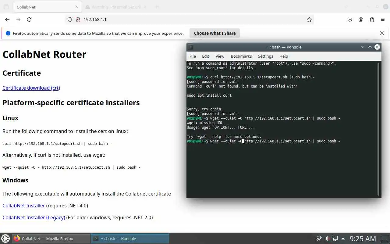Click the wget --quiet command text on the page

[x=72, y=167]
